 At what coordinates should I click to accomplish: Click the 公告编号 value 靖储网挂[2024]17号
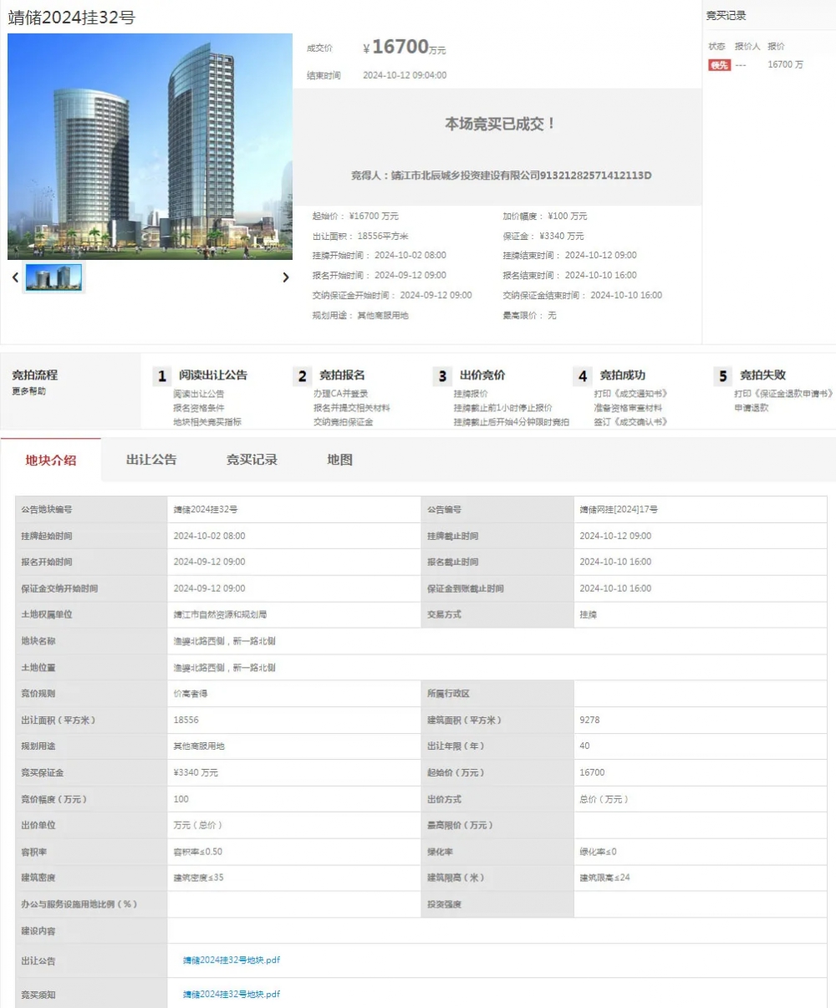(619, 510)
